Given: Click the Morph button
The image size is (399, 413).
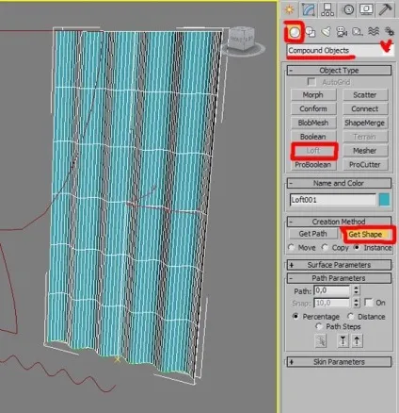Looking at the screenshot, I should point(313,95).
